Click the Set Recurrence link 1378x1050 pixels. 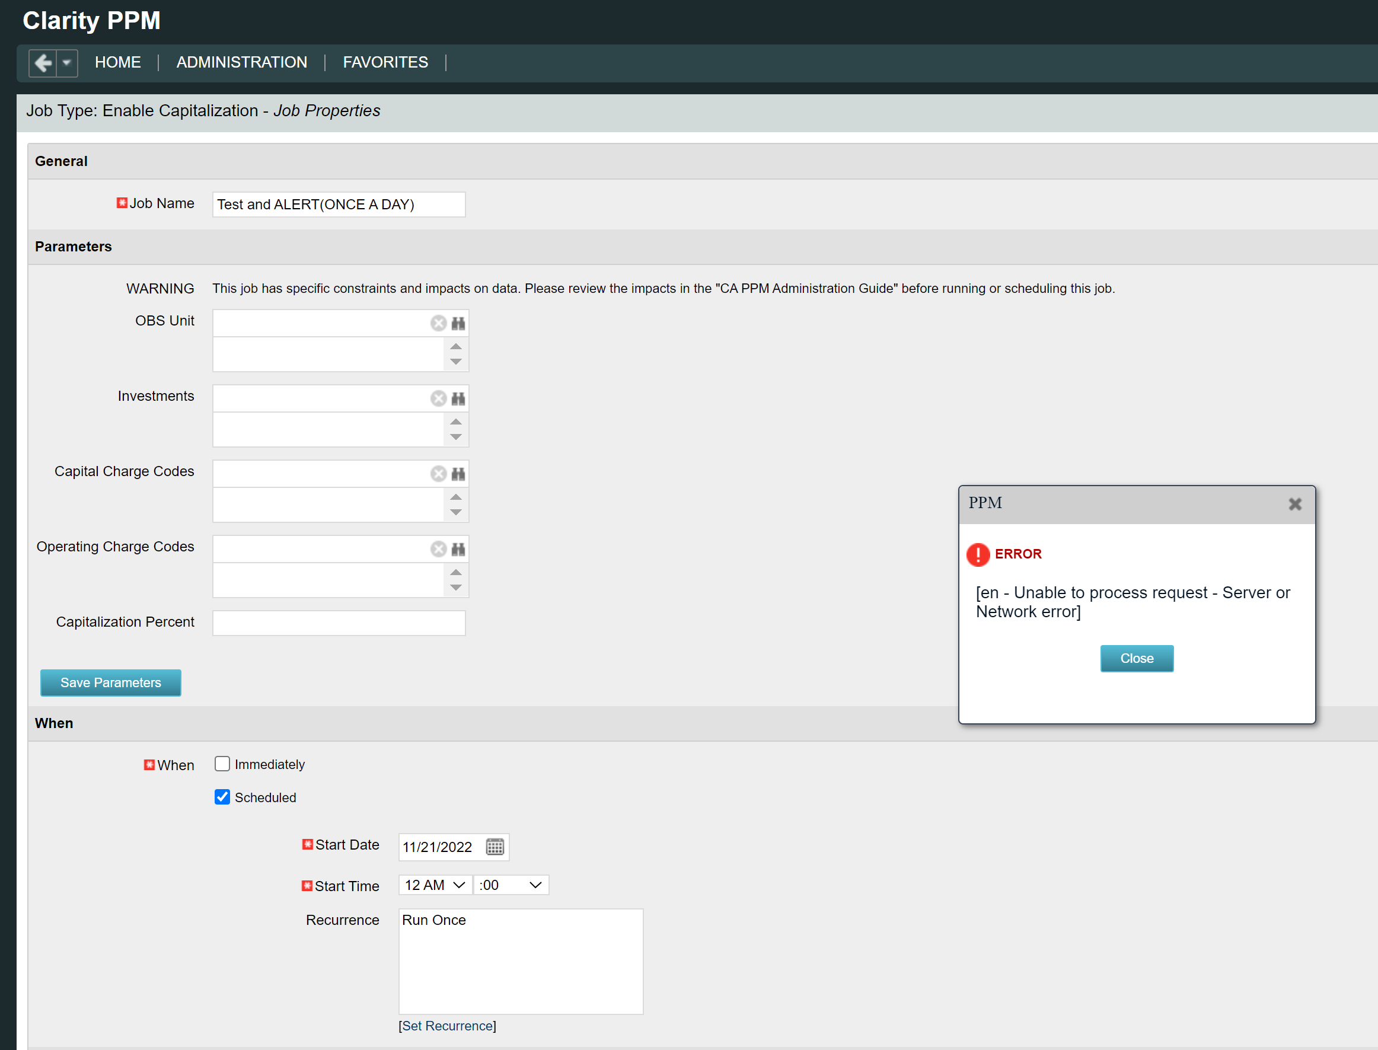point(447,1026)
